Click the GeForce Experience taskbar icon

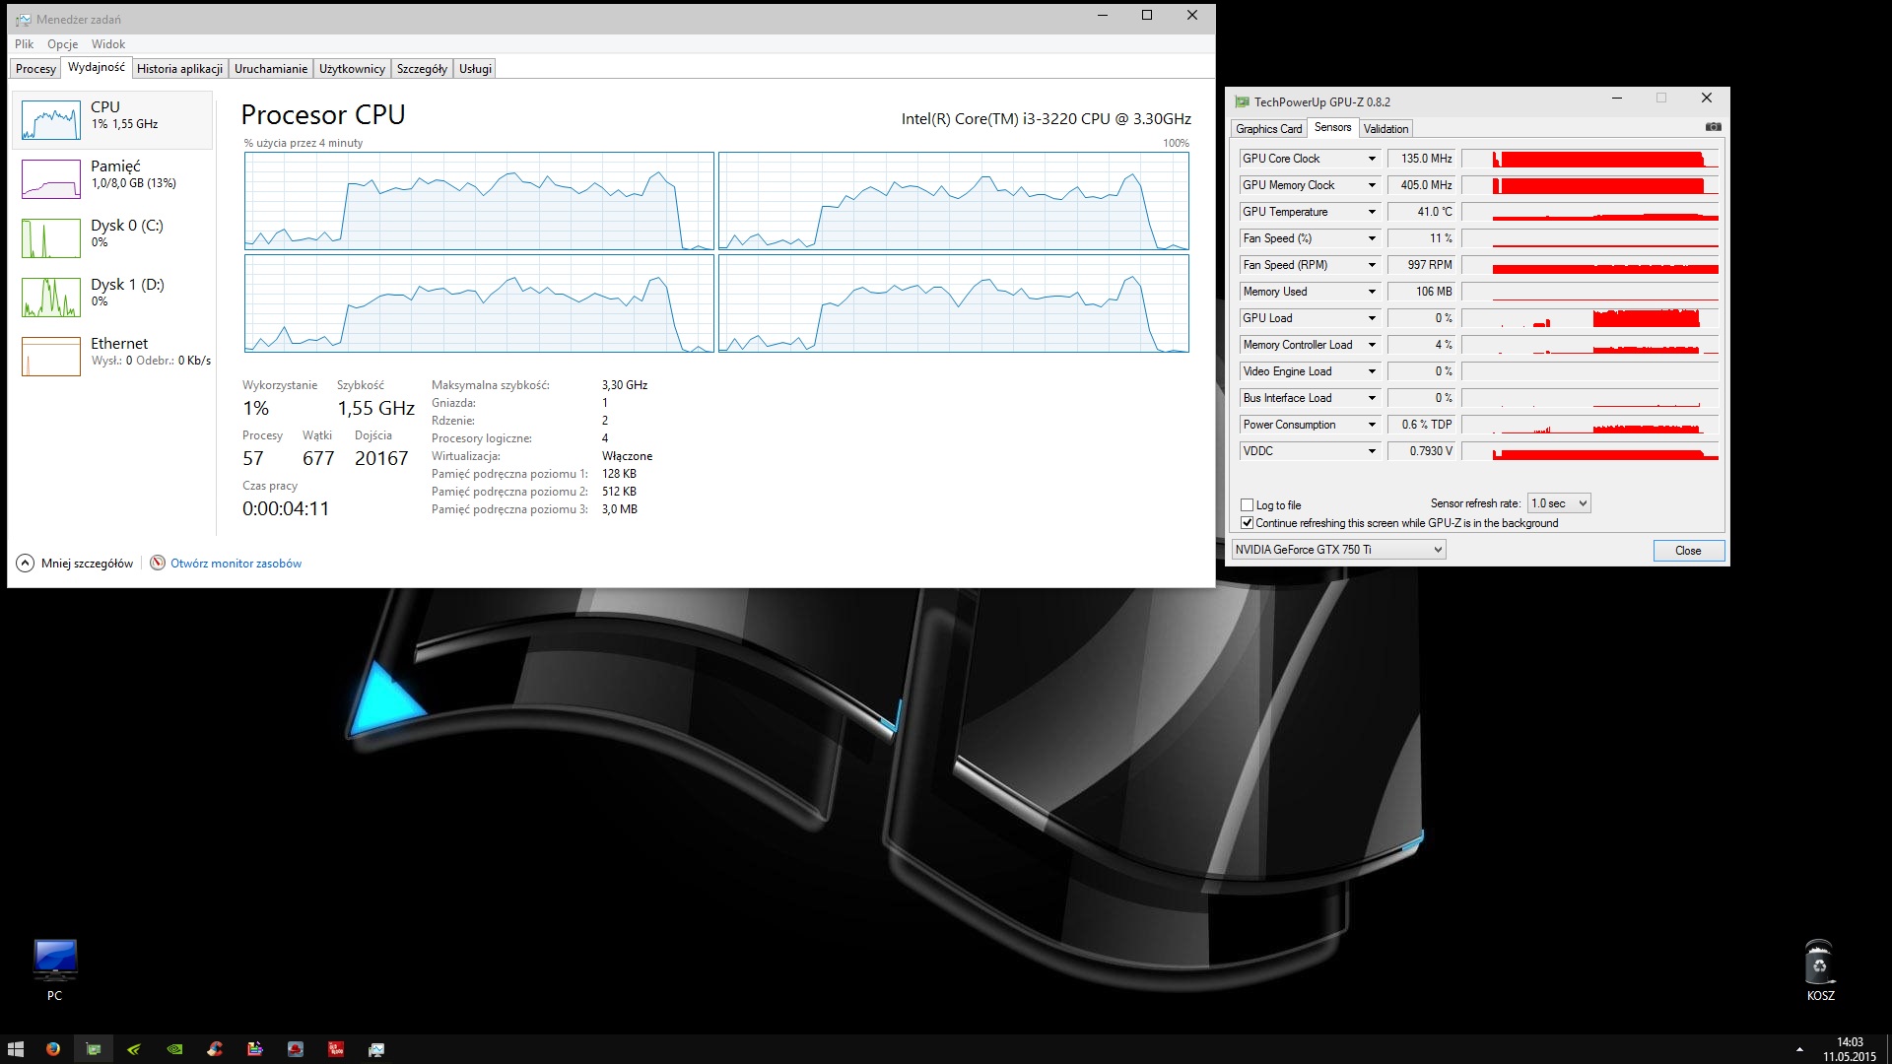134,1049
